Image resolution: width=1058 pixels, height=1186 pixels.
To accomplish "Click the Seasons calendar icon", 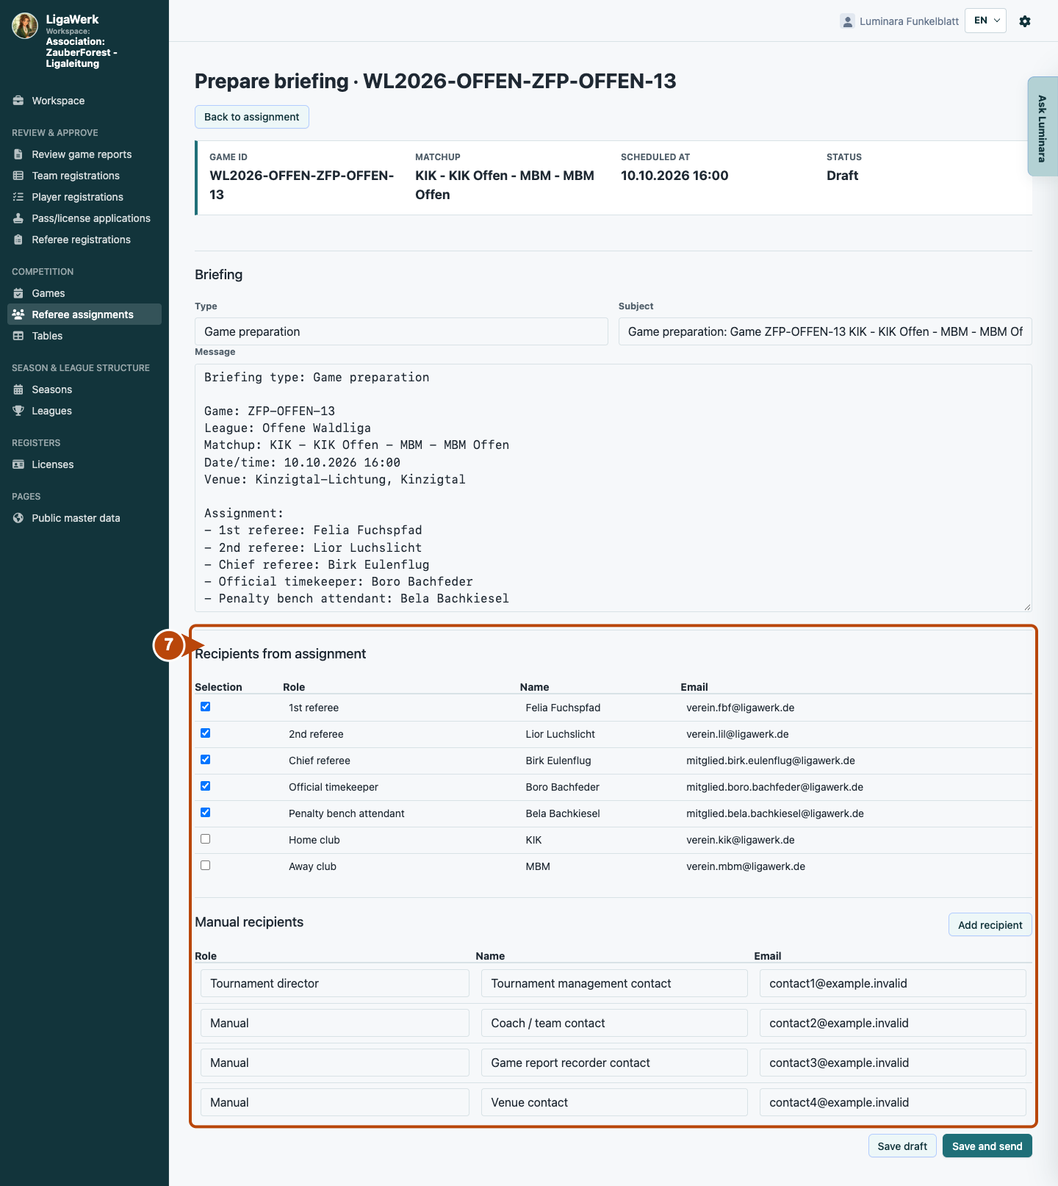I will 18,389.
